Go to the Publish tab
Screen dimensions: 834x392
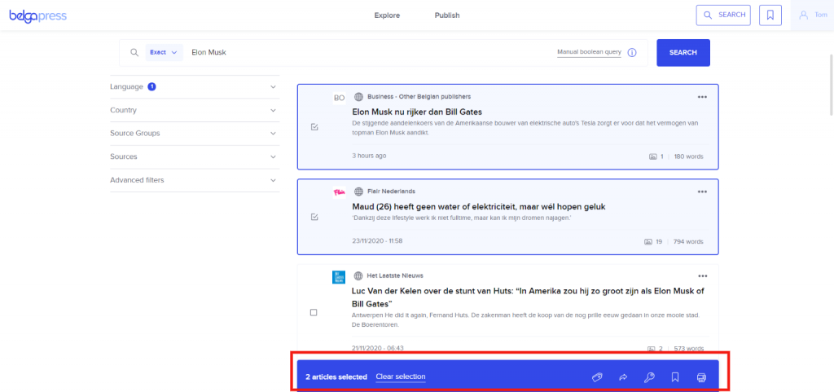[x=447, y=15]
